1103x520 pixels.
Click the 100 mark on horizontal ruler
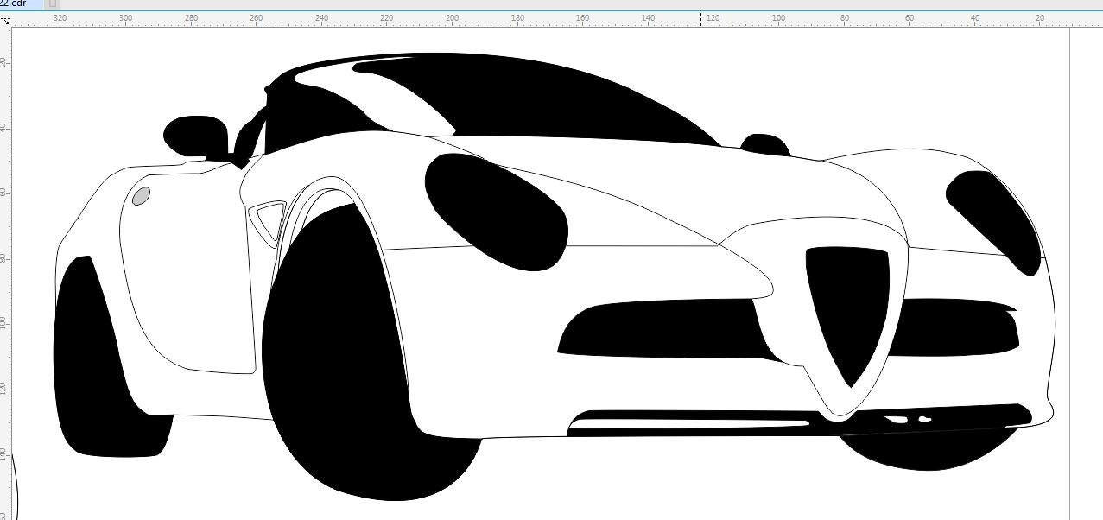click(778, 17)
